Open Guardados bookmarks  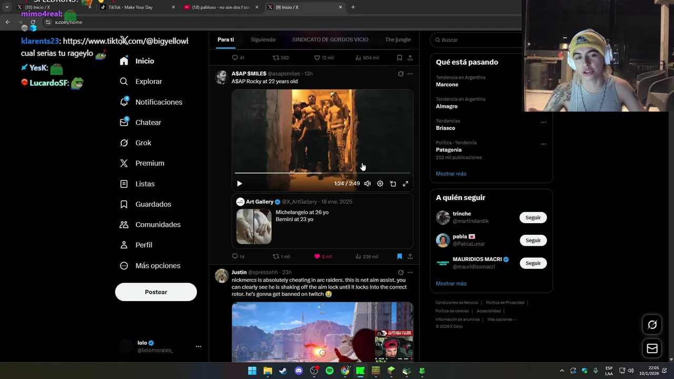[145, 204]
